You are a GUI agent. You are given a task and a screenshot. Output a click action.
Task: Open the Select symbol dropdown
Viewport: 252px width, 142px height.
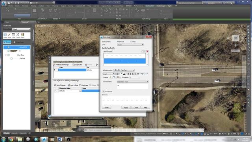(x=124, y=70)
